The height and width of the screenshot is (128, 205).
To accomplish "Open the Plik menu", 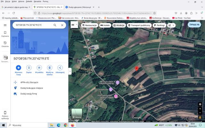I will (x=2, y=1).
